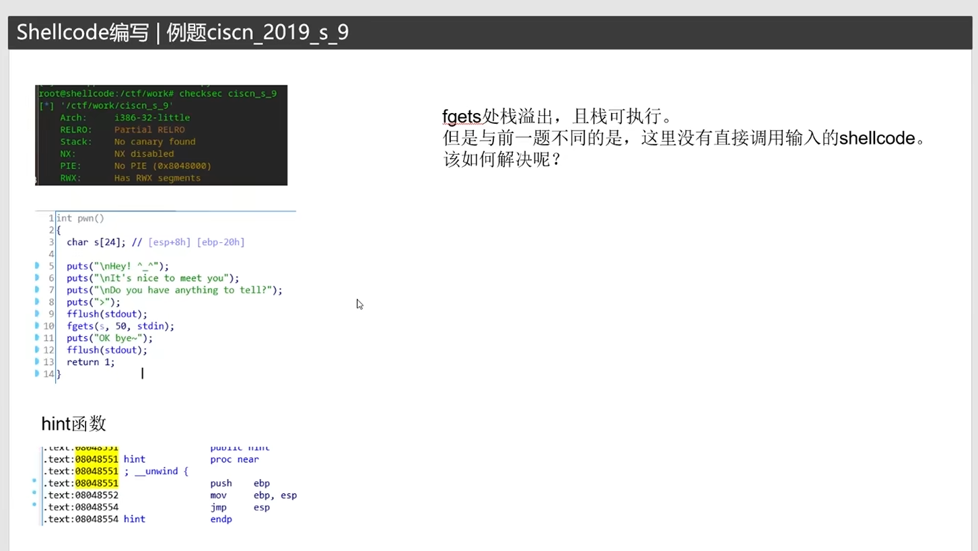The image size is (978, 551).
Task: Click the hint函数 heading text
Action: pos(74,424)
